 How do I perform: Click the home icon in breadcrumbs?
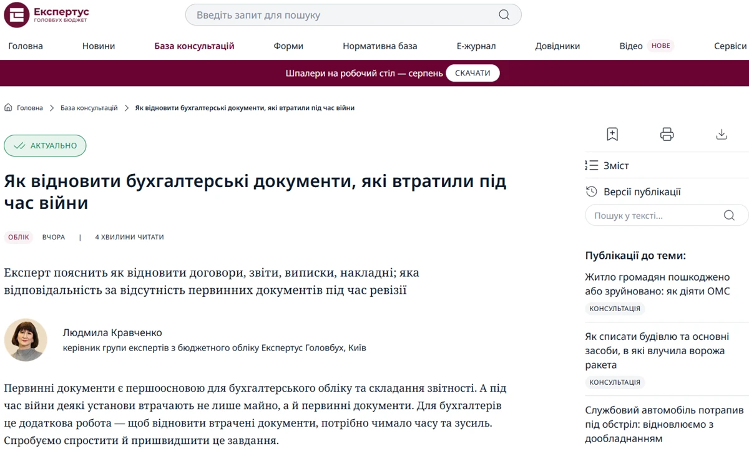(x=8, y=108)
